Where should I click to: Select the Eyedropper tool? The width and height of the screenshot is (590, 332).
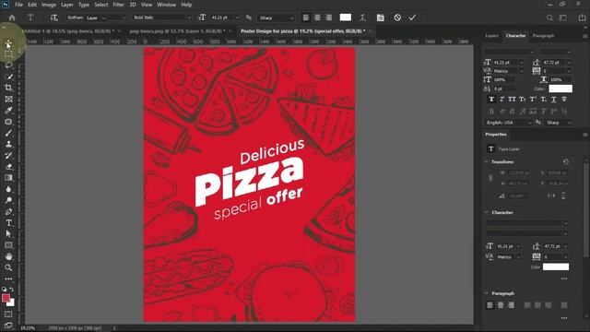coord(8,111)
